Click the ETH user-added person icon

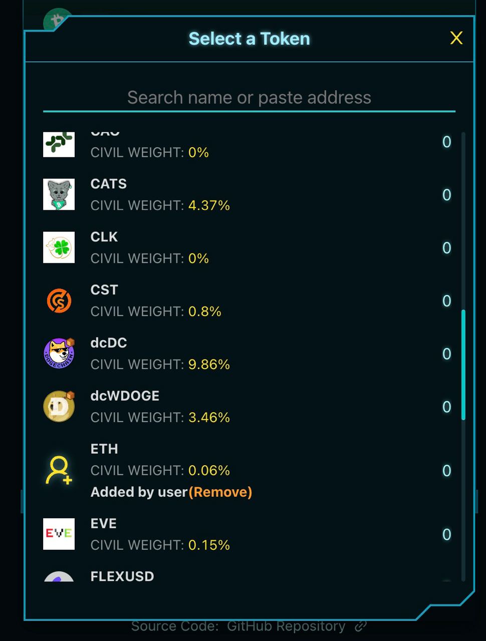(59, 470)
